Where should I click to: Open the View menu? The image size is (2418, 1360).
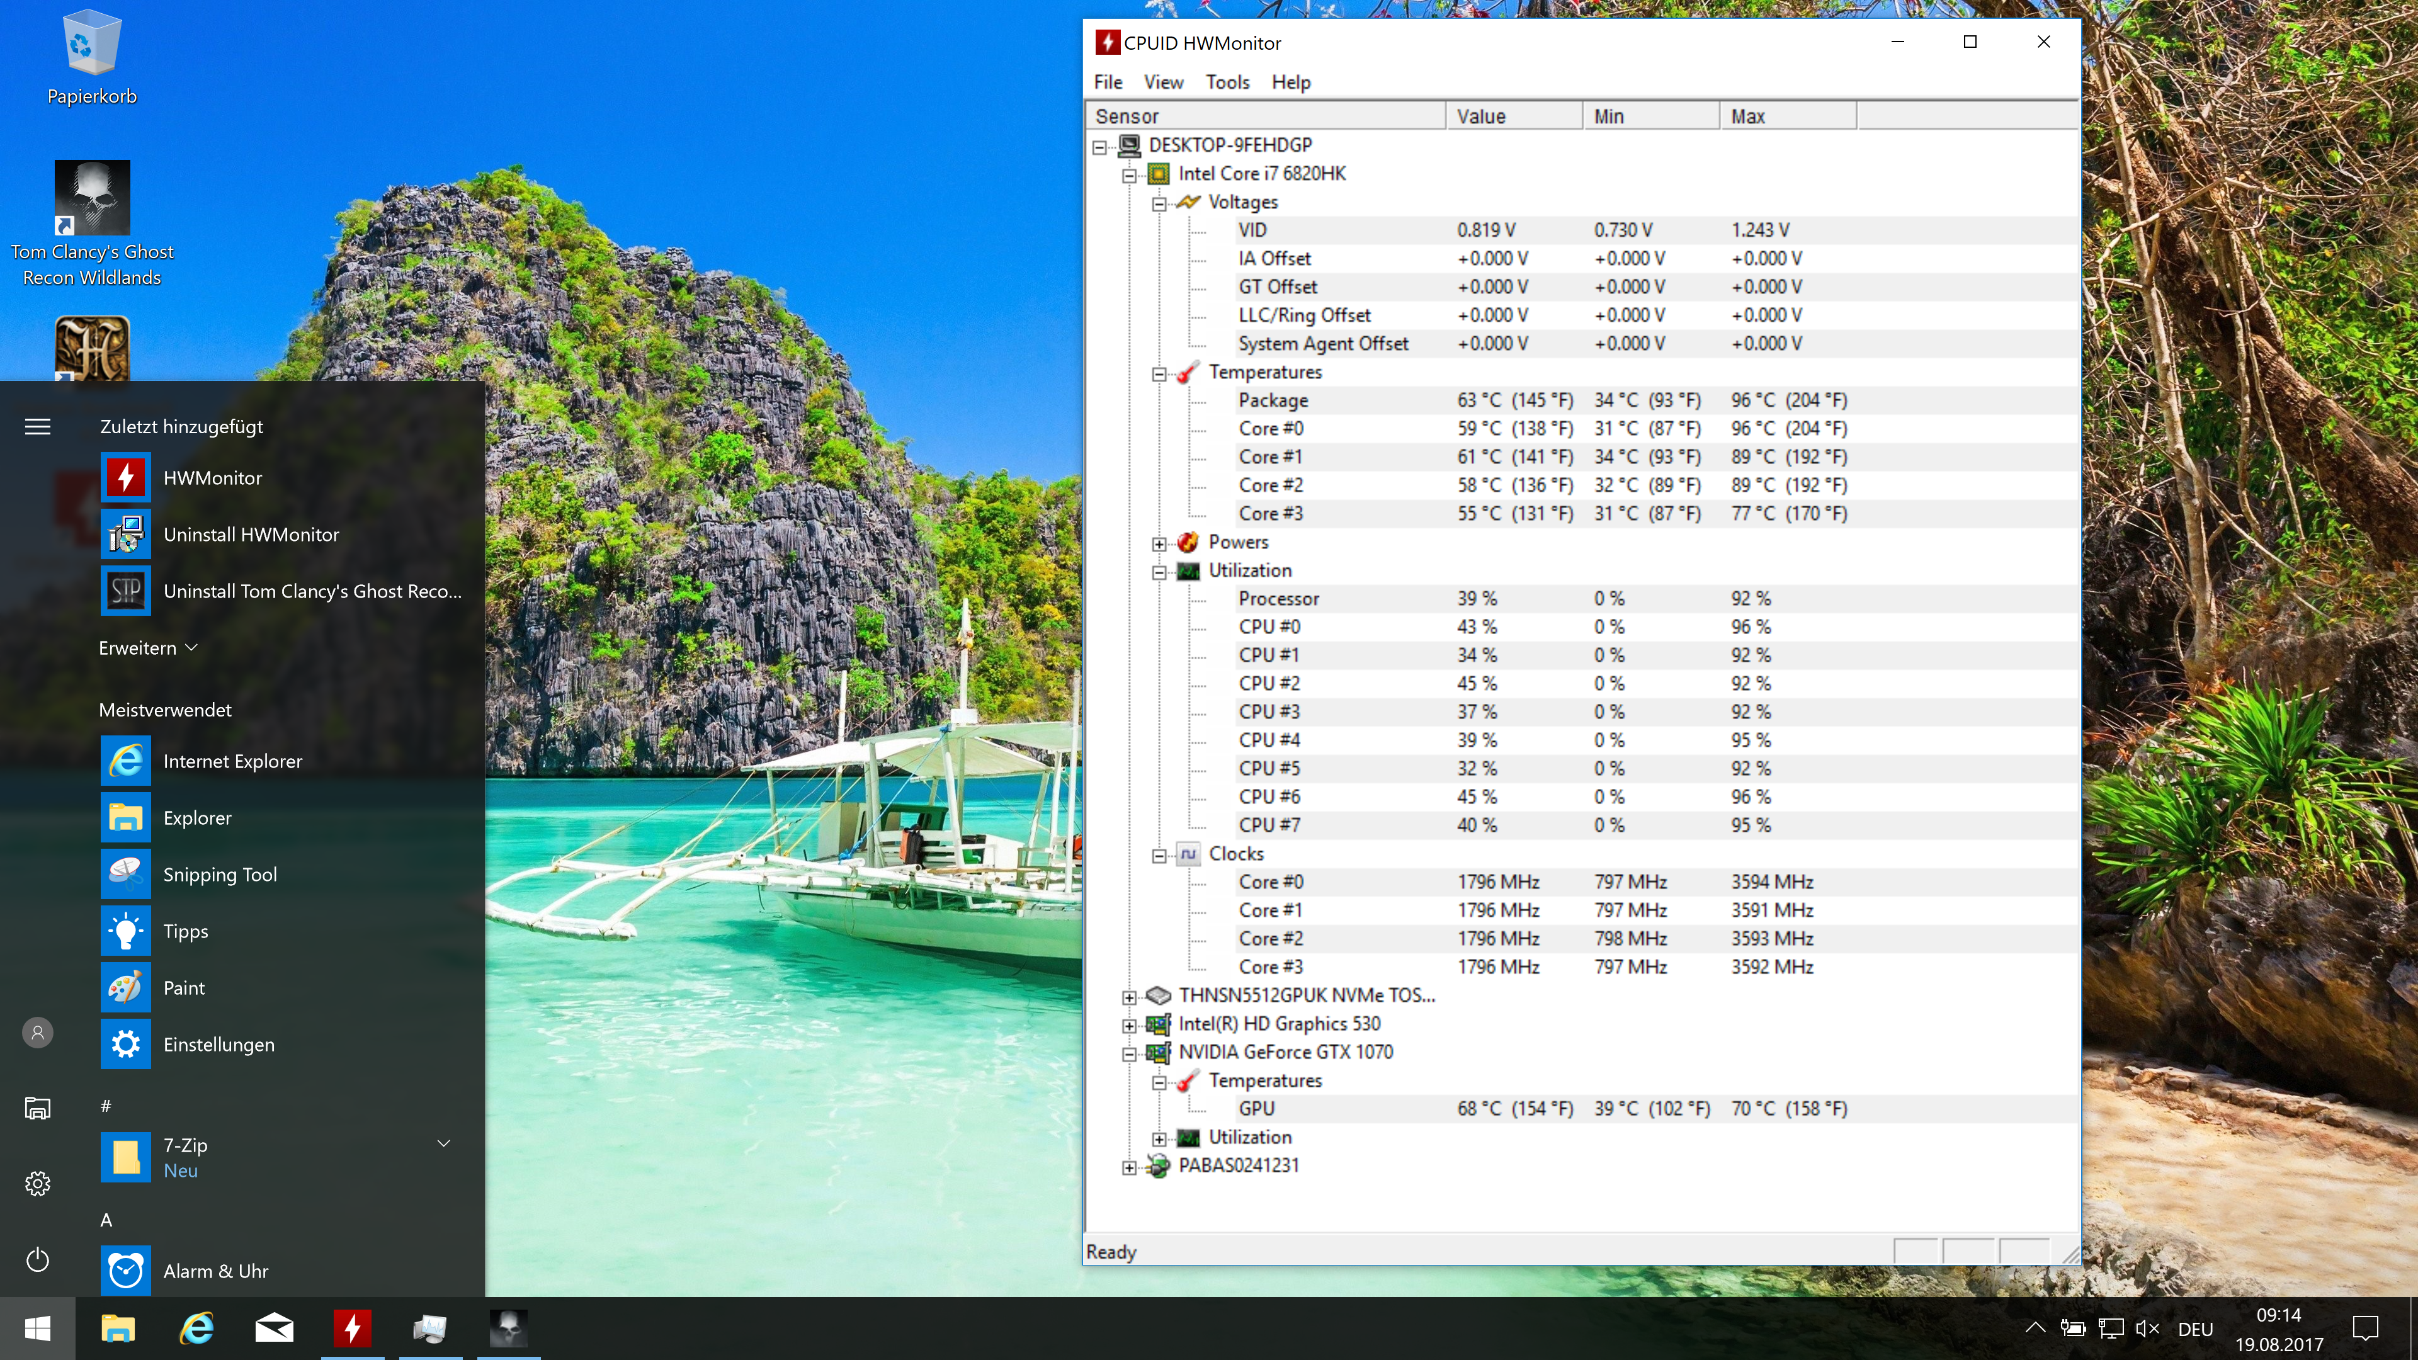point(1163,82)
